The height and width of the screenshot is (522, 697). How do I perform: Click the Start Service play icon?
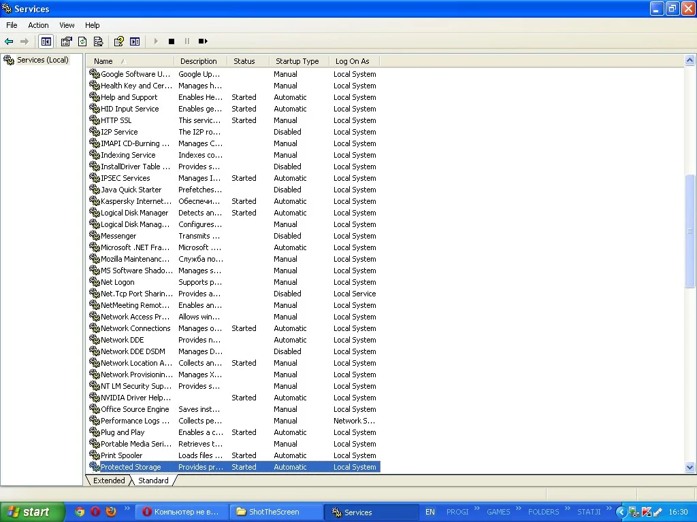156,41
